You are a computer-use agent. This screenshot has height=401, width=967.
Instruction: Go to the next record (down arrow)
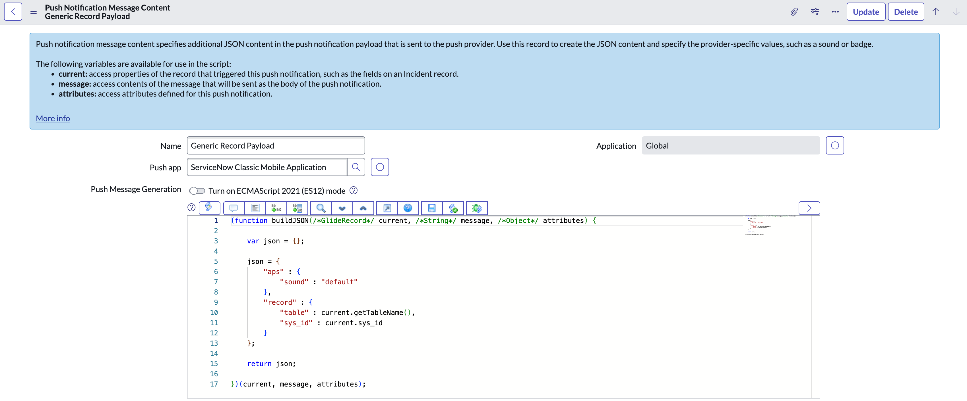pos(956,12)
